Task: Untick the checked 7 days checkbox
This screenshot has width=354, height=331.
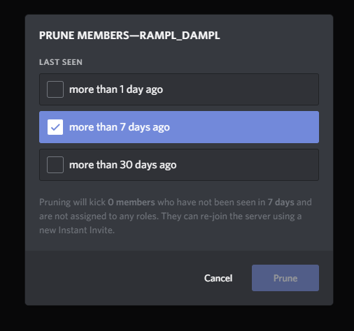Action: [x=55, y=127]
